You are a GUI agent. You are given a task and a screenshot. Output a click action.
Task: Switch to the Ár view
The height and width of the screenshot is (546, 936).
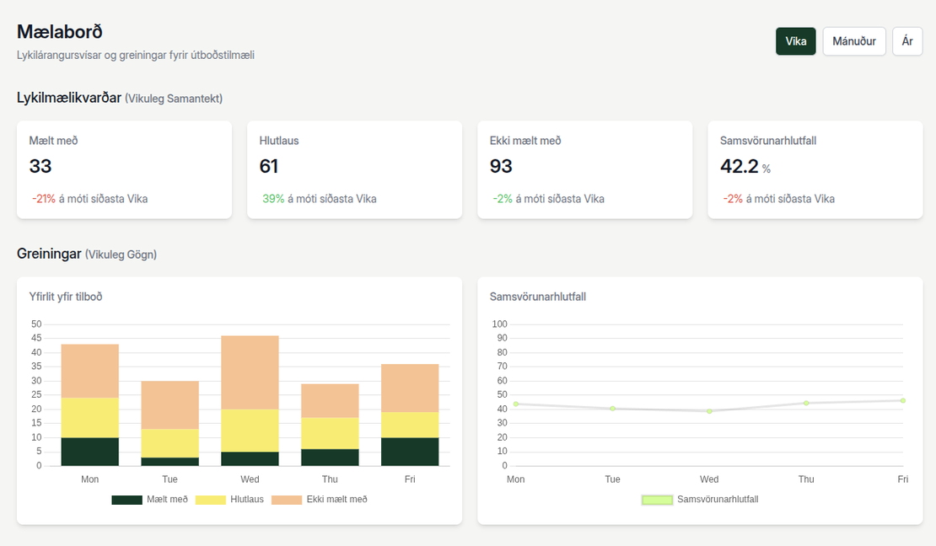(906, 41)
